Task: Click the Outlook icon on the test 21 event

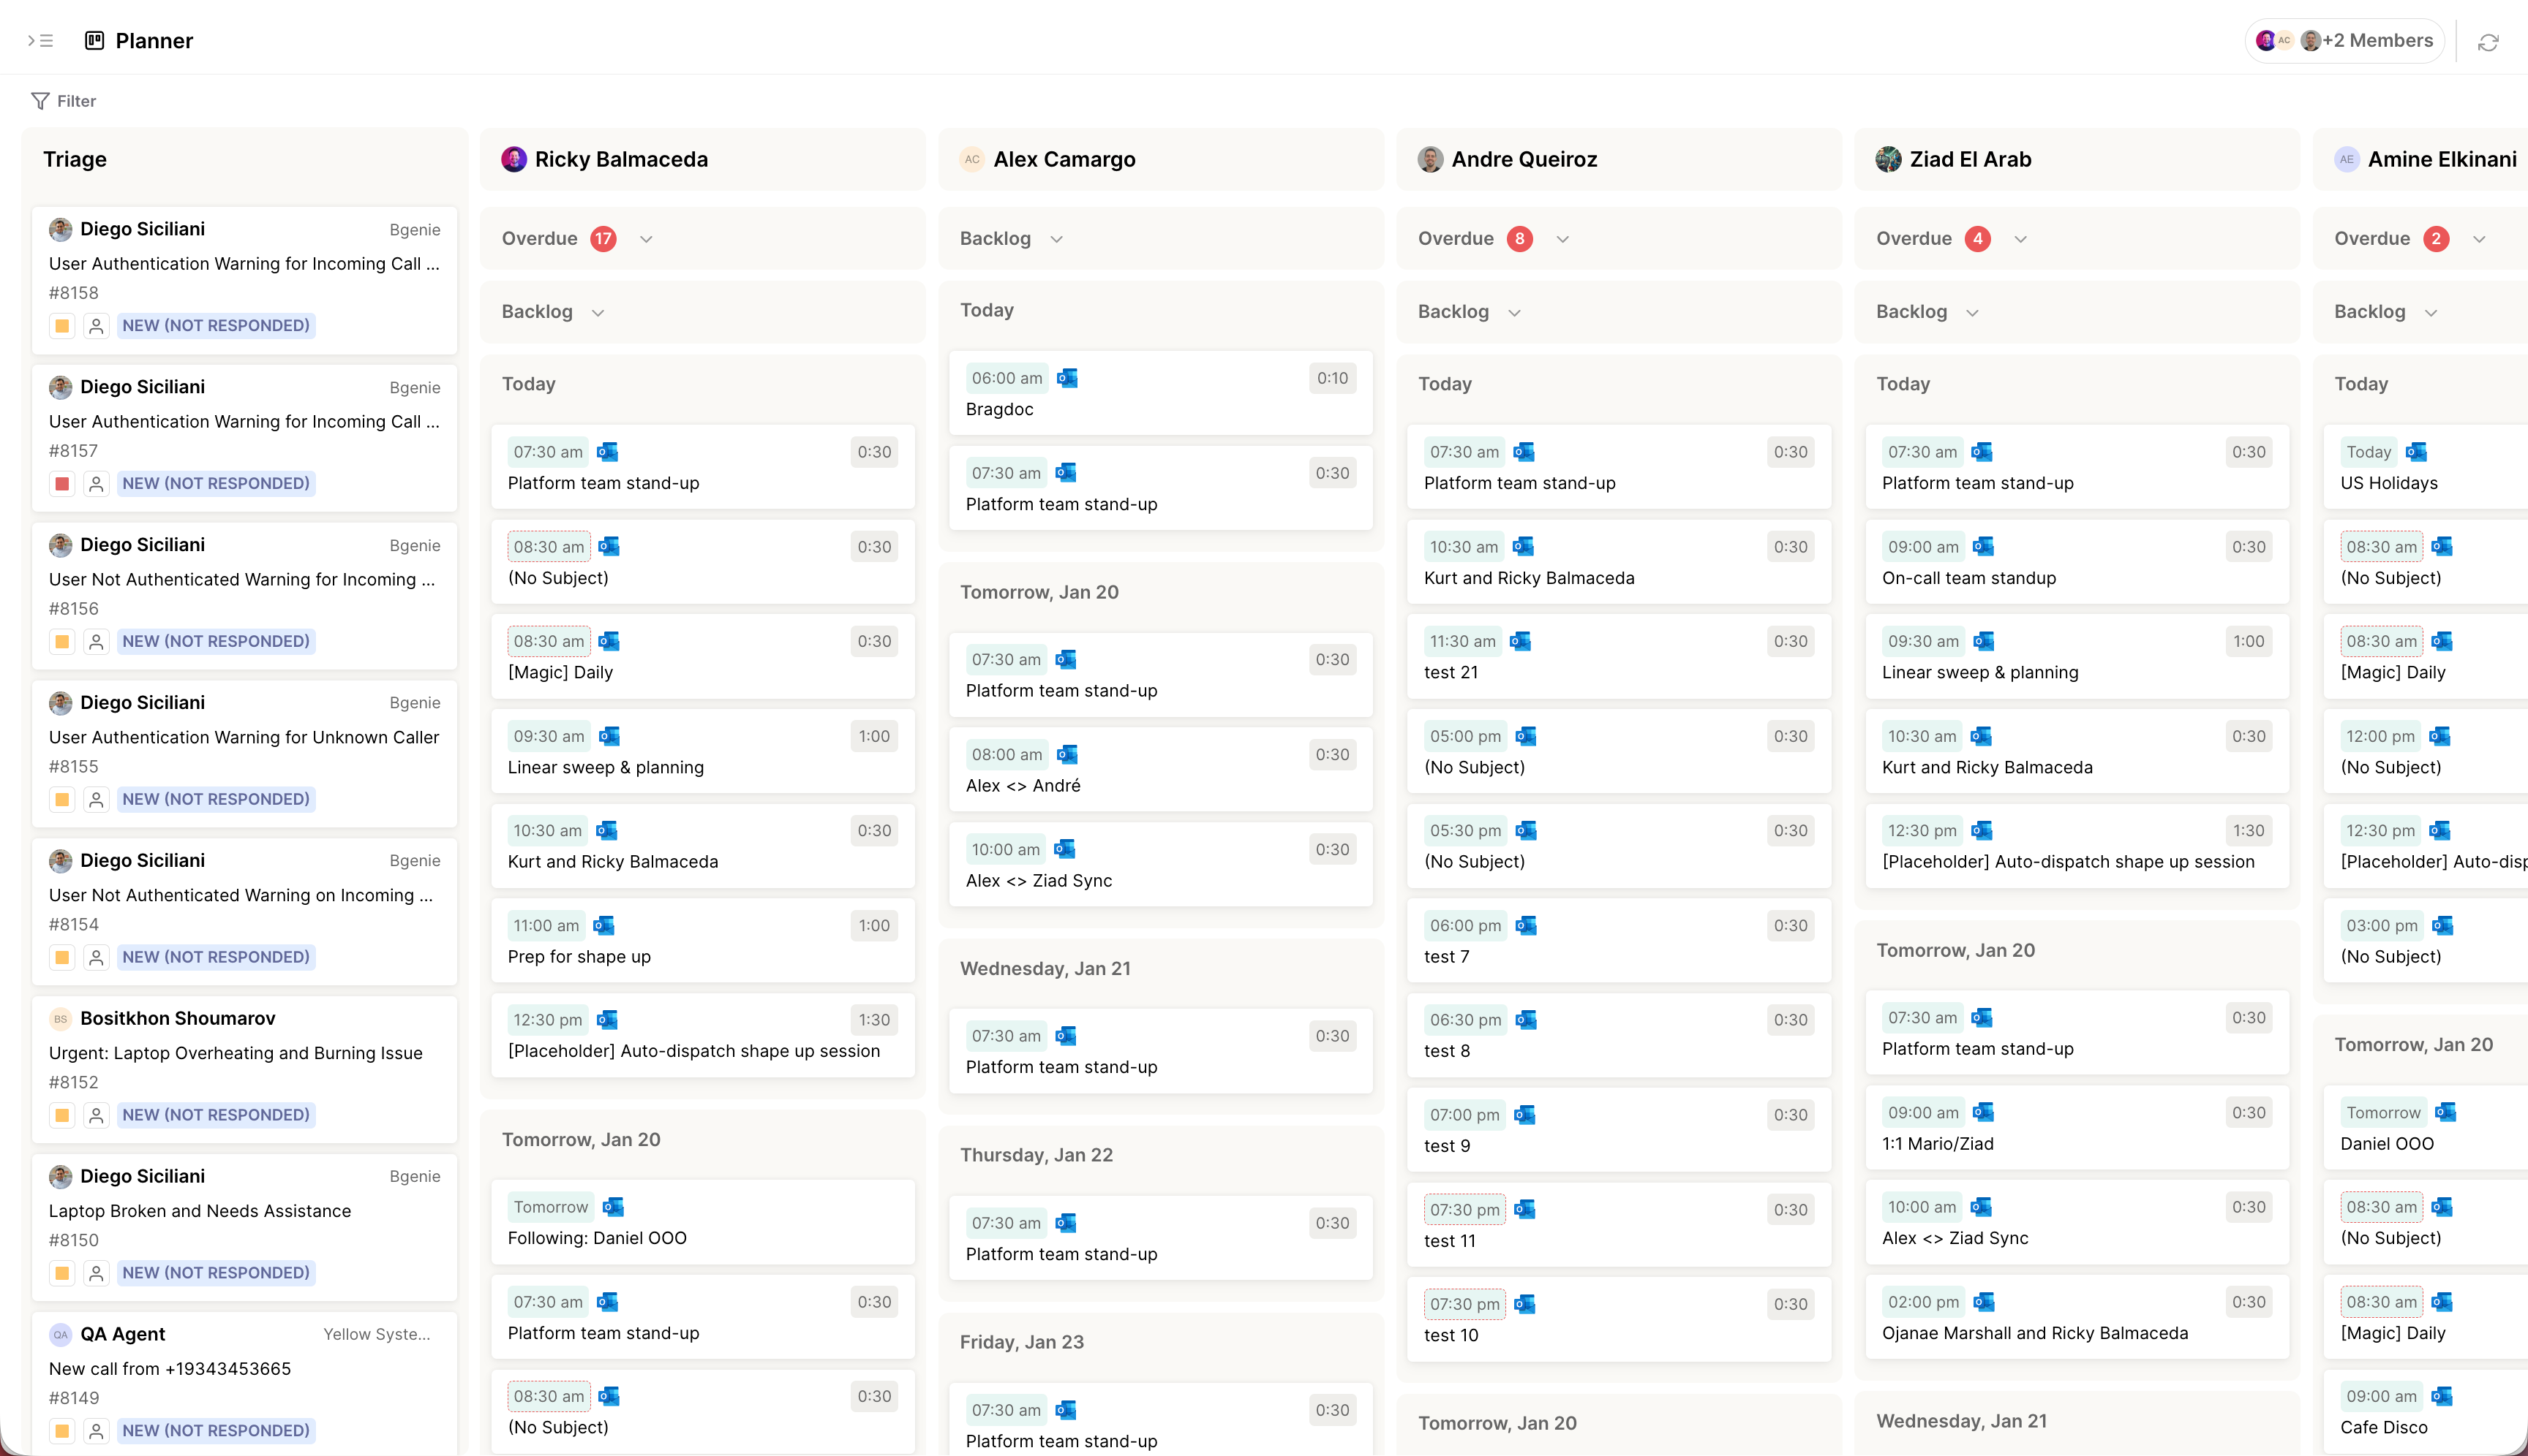Action: [1520, 641]
